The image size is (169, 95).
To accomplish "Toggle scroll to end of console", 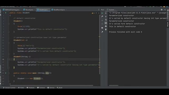I will 106,23.
